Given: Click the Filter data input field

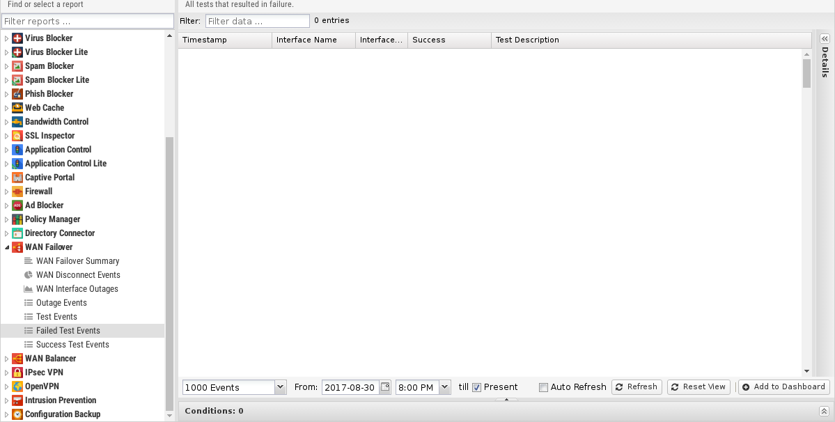Looking at the screenshot, I should [257, 22].
